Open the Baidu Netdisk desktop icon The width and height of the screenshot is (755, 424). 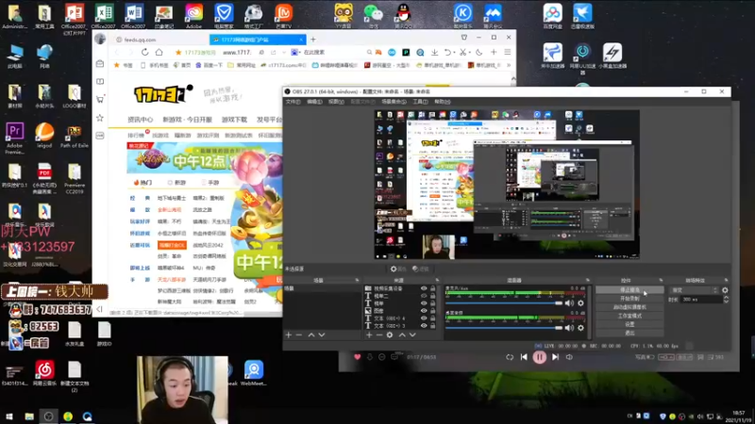pos(552,15)
